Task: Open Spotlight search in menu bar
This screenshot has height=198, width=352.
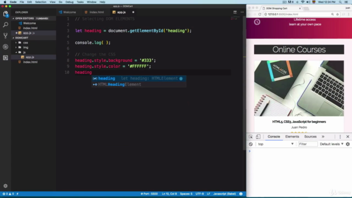Action: pyautogui.click(x=340, y=2)
